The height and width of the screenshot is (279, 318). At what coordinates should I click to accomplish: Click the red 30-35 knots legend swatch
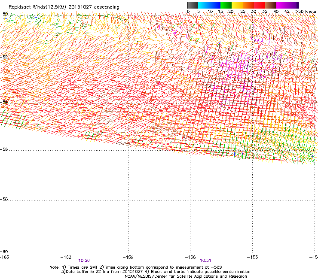point(260,5)
